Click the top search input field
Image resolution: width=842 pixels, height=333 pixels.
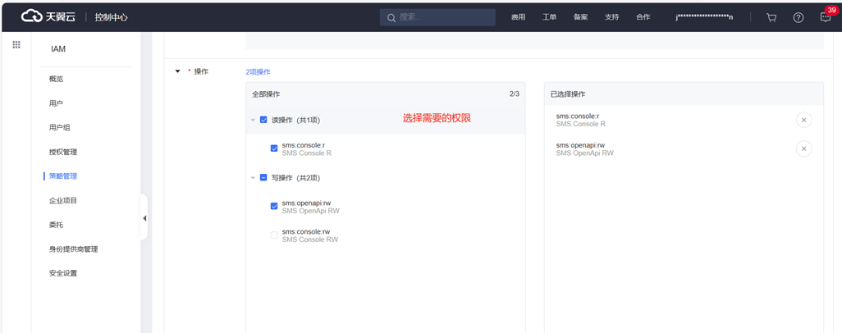tap(443, 17)
